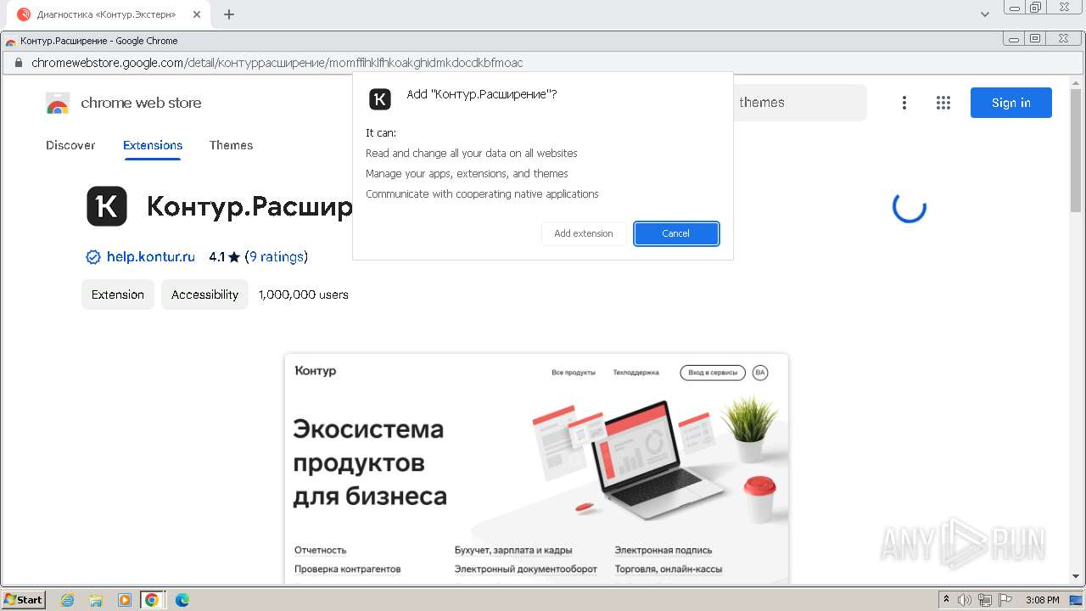
Task: Click the 3:08 PM system clock
Action: click(1043, 600)
